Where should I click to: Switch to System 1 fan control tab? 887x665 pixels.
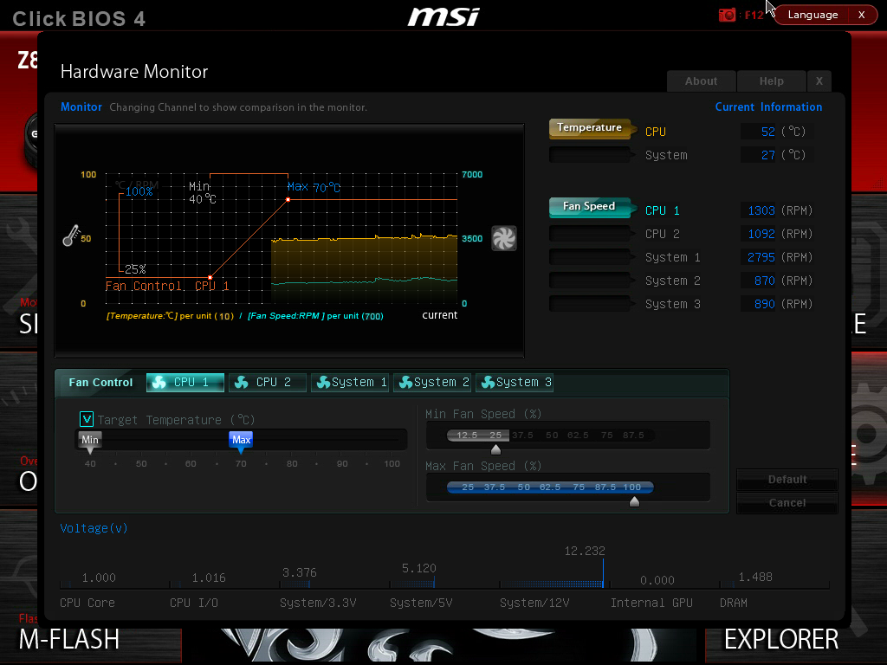pos(350,382)
